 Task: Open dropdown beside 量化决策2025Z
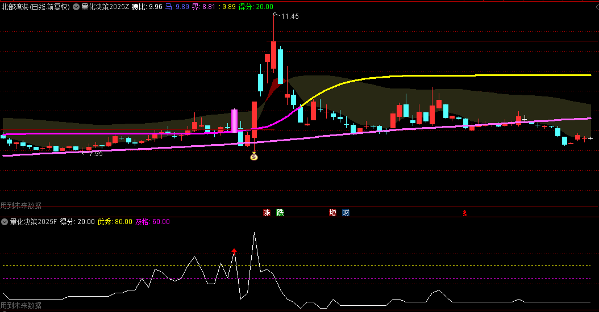tap(76, 7)
